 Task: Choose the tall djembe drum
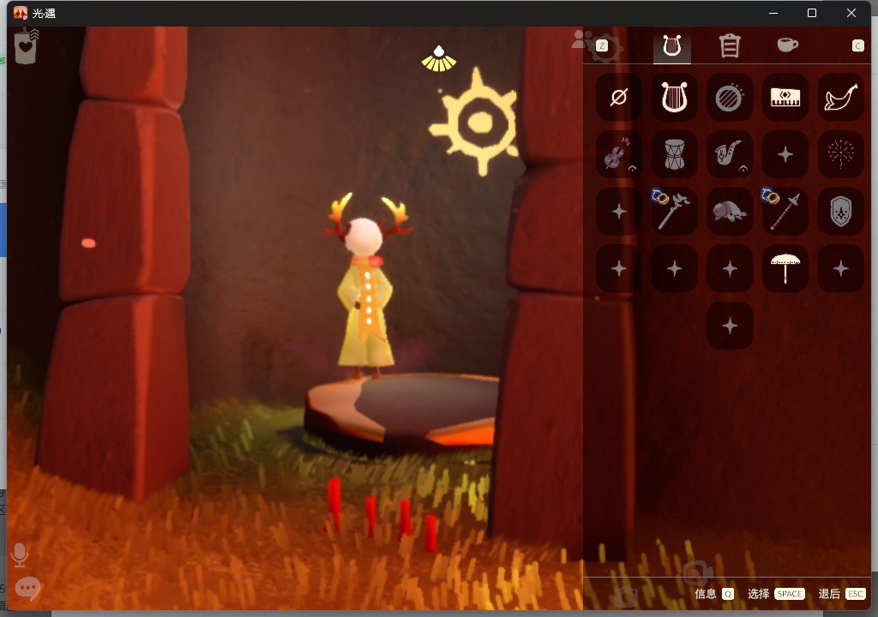pyautogui.click(x=674, y=154)
